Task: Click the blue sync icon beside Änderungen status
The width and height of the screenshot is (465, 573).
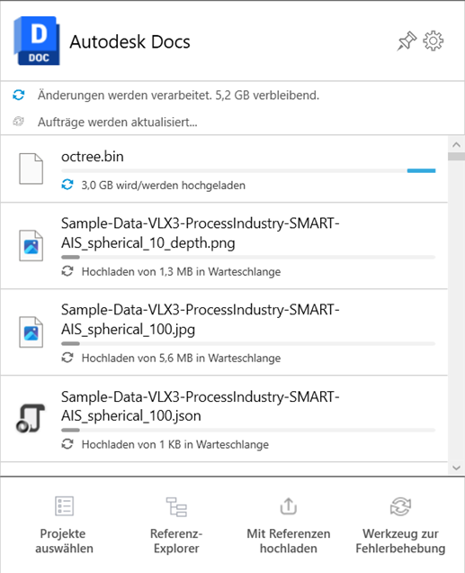Action: (x=19, y=95)
